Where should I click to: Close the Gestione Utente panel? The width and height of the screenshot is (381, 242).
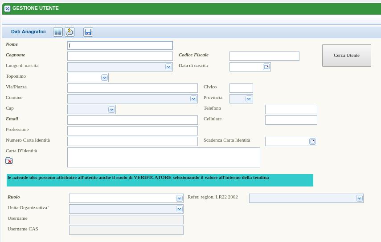point(7,8)
